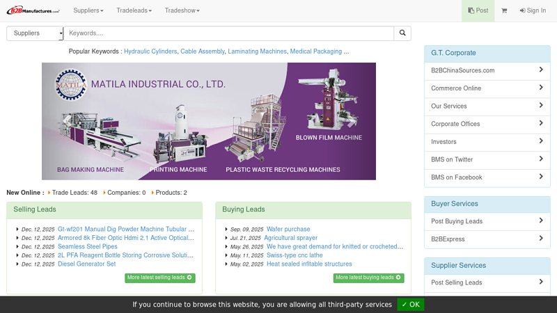Click More latest buying leads button

pos(368,278)
